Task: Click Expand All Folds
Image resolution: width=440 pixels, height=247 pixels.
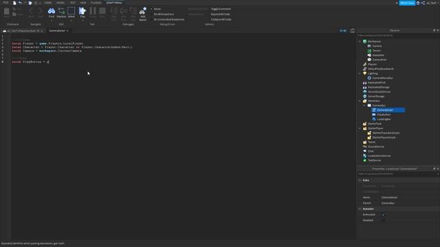Action: (x=220, y=14)
